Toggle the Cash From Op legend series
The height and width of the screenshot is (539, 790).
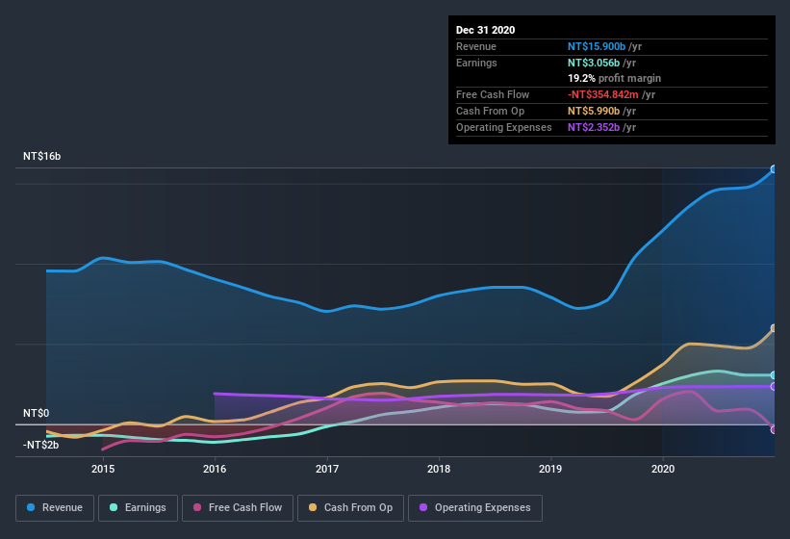pos(350,508)
